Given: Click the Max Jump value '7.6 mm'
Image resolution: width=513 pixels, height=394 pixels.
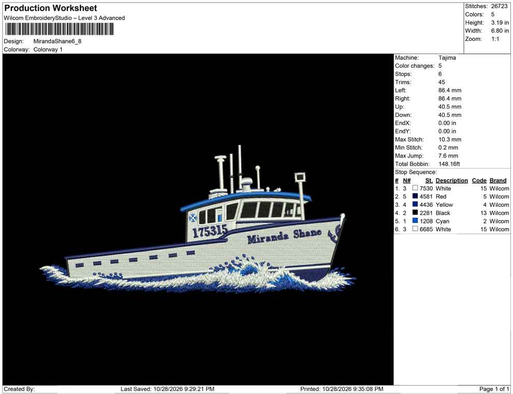Looking at the screenshot, I should (x=448, y=156).
